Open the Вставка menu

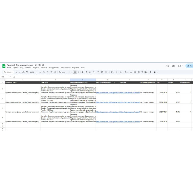pyautogui.click(x=28, y=68)
